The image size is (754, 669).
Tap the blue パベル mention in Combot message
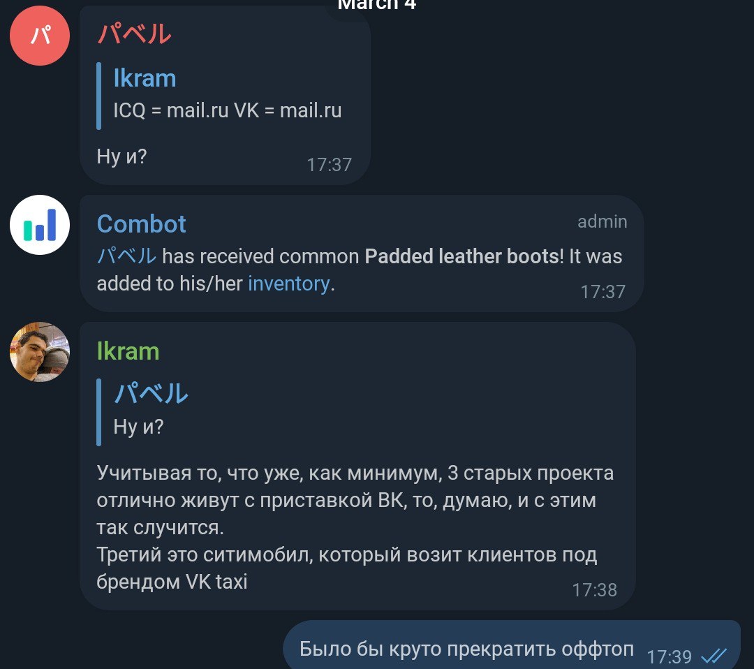tap(126, 256)
